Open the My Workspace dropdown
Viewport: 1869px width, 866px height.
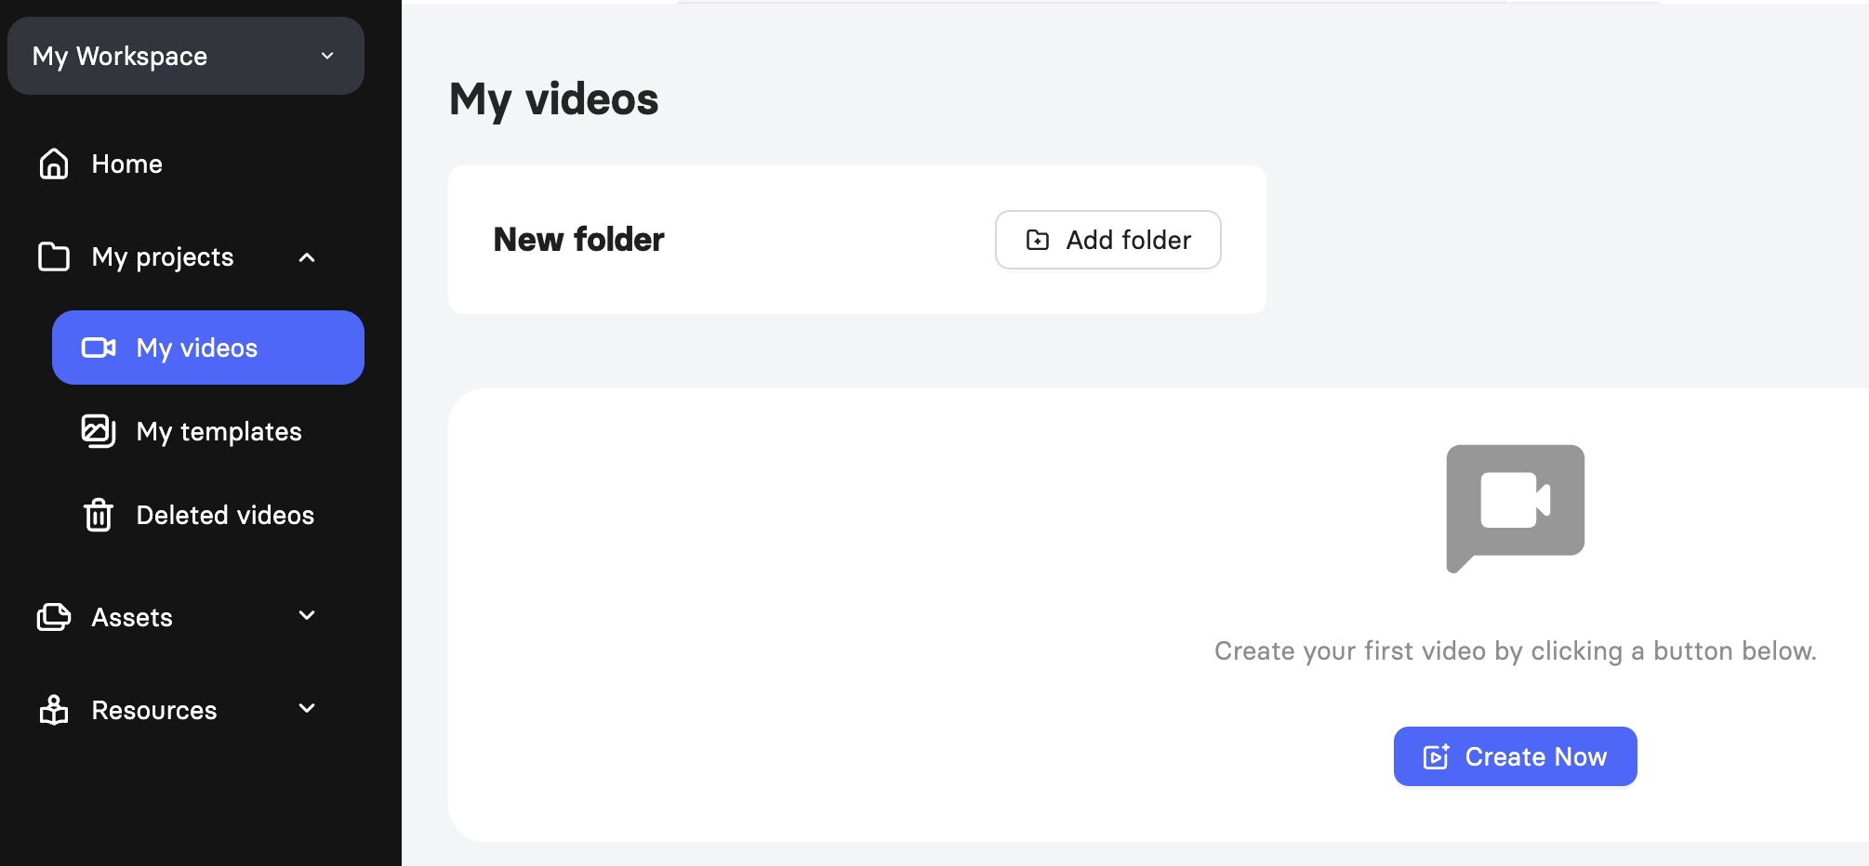pos(186,56)
